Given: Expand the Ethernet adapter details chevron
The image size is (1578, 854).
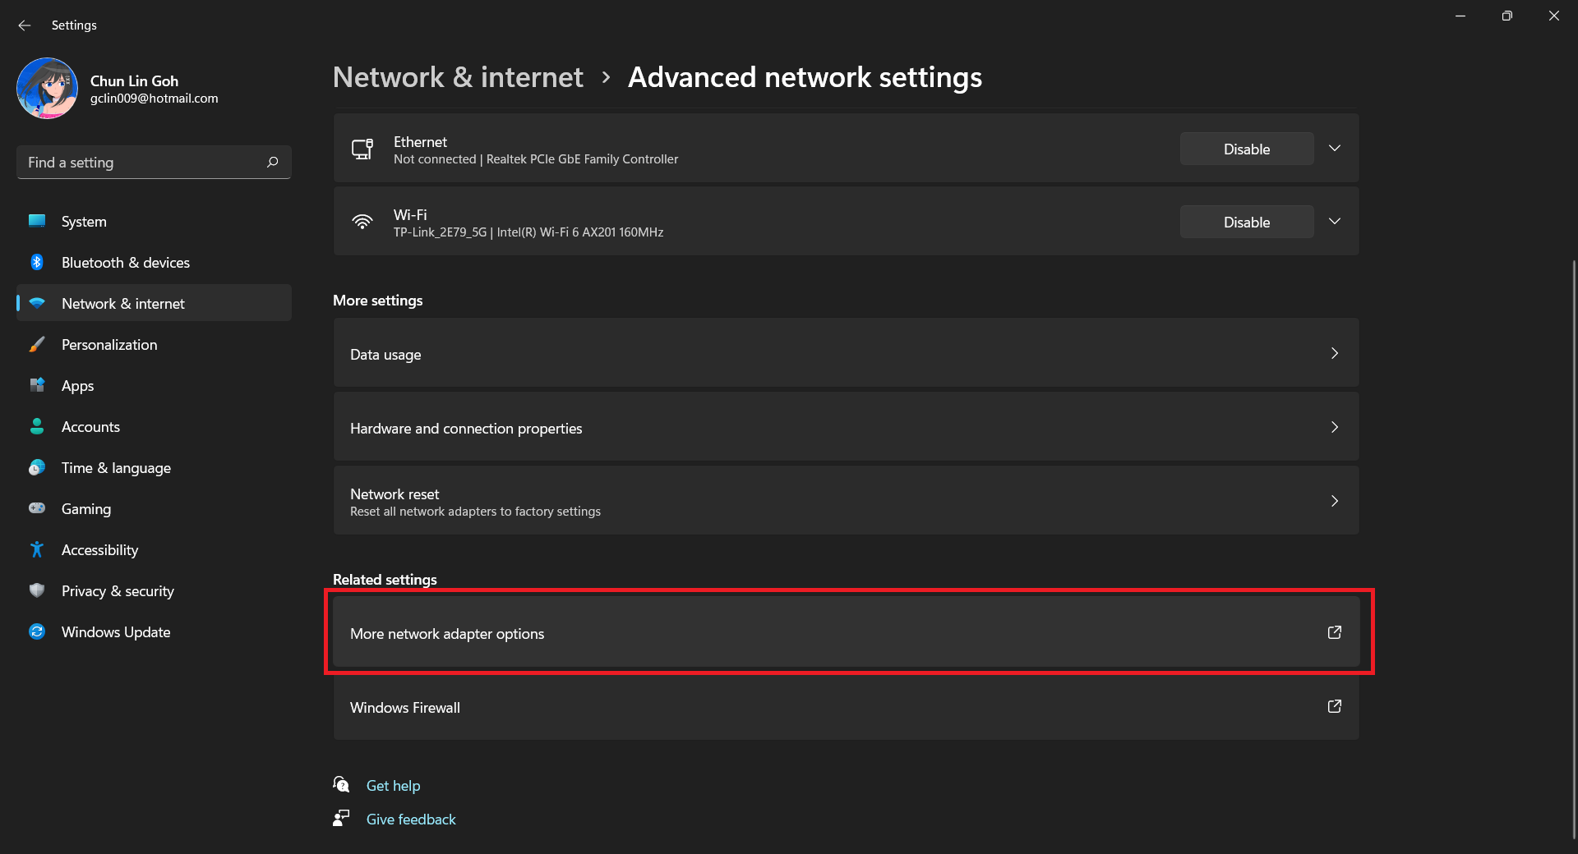Looking at the screenshot, I should pyautogui.click(x=1335, y=149).
